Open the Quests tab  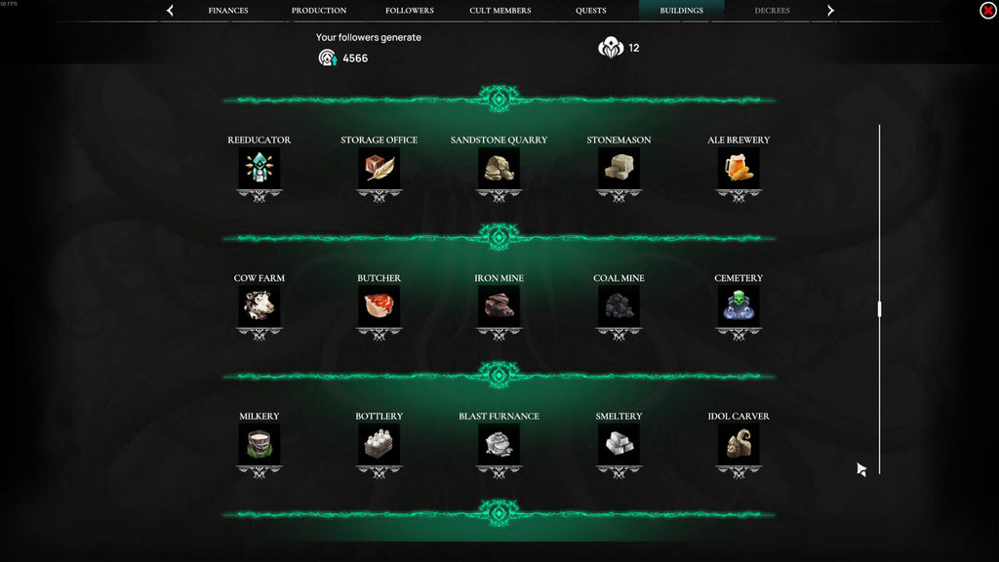tap(590, 10)
